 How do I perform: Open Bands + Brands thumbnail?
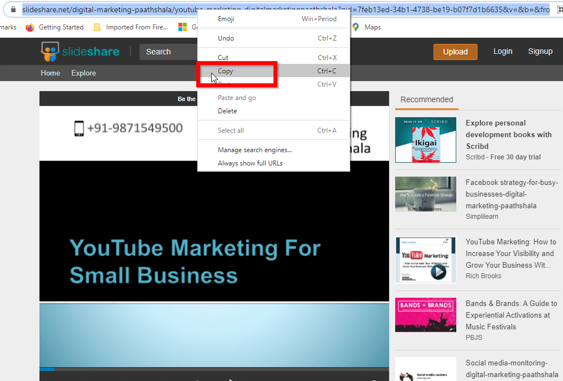click(x=426, y=314)
